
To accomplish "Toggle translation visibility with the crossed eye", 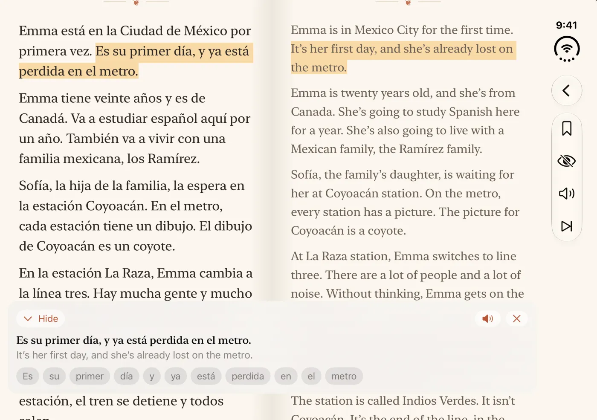I will point(566,161).
